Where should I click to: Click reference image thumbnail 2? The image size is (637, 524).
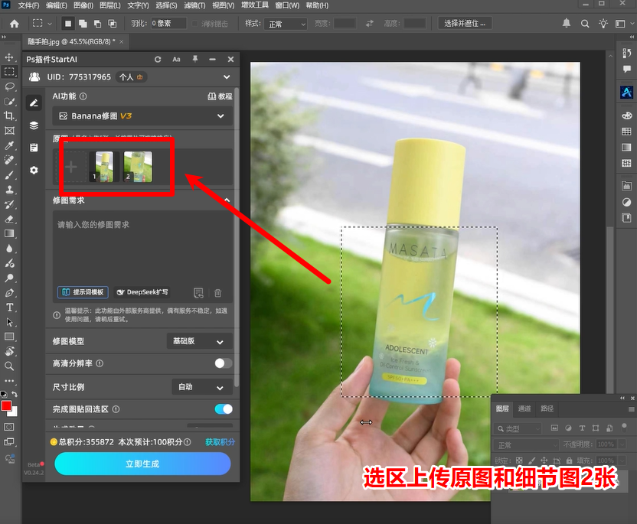click(x=138, y=167)
